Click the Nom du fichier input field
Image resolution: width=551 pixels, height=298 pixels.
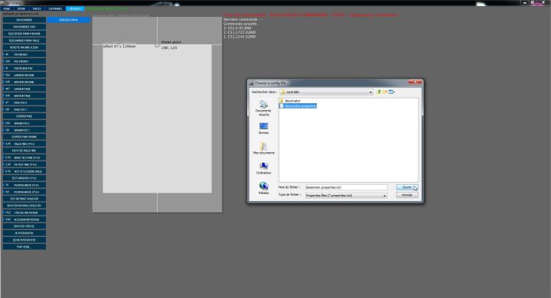(346, 187)
